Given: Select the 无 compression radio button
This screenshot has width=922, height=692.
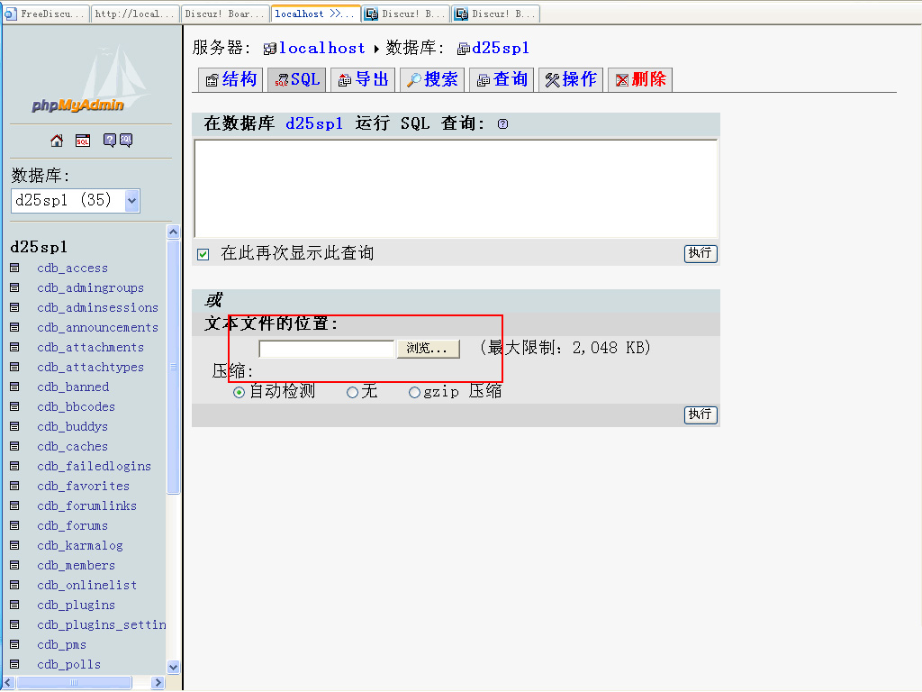Looking at the screenshot, I should (x=352, y=392).
